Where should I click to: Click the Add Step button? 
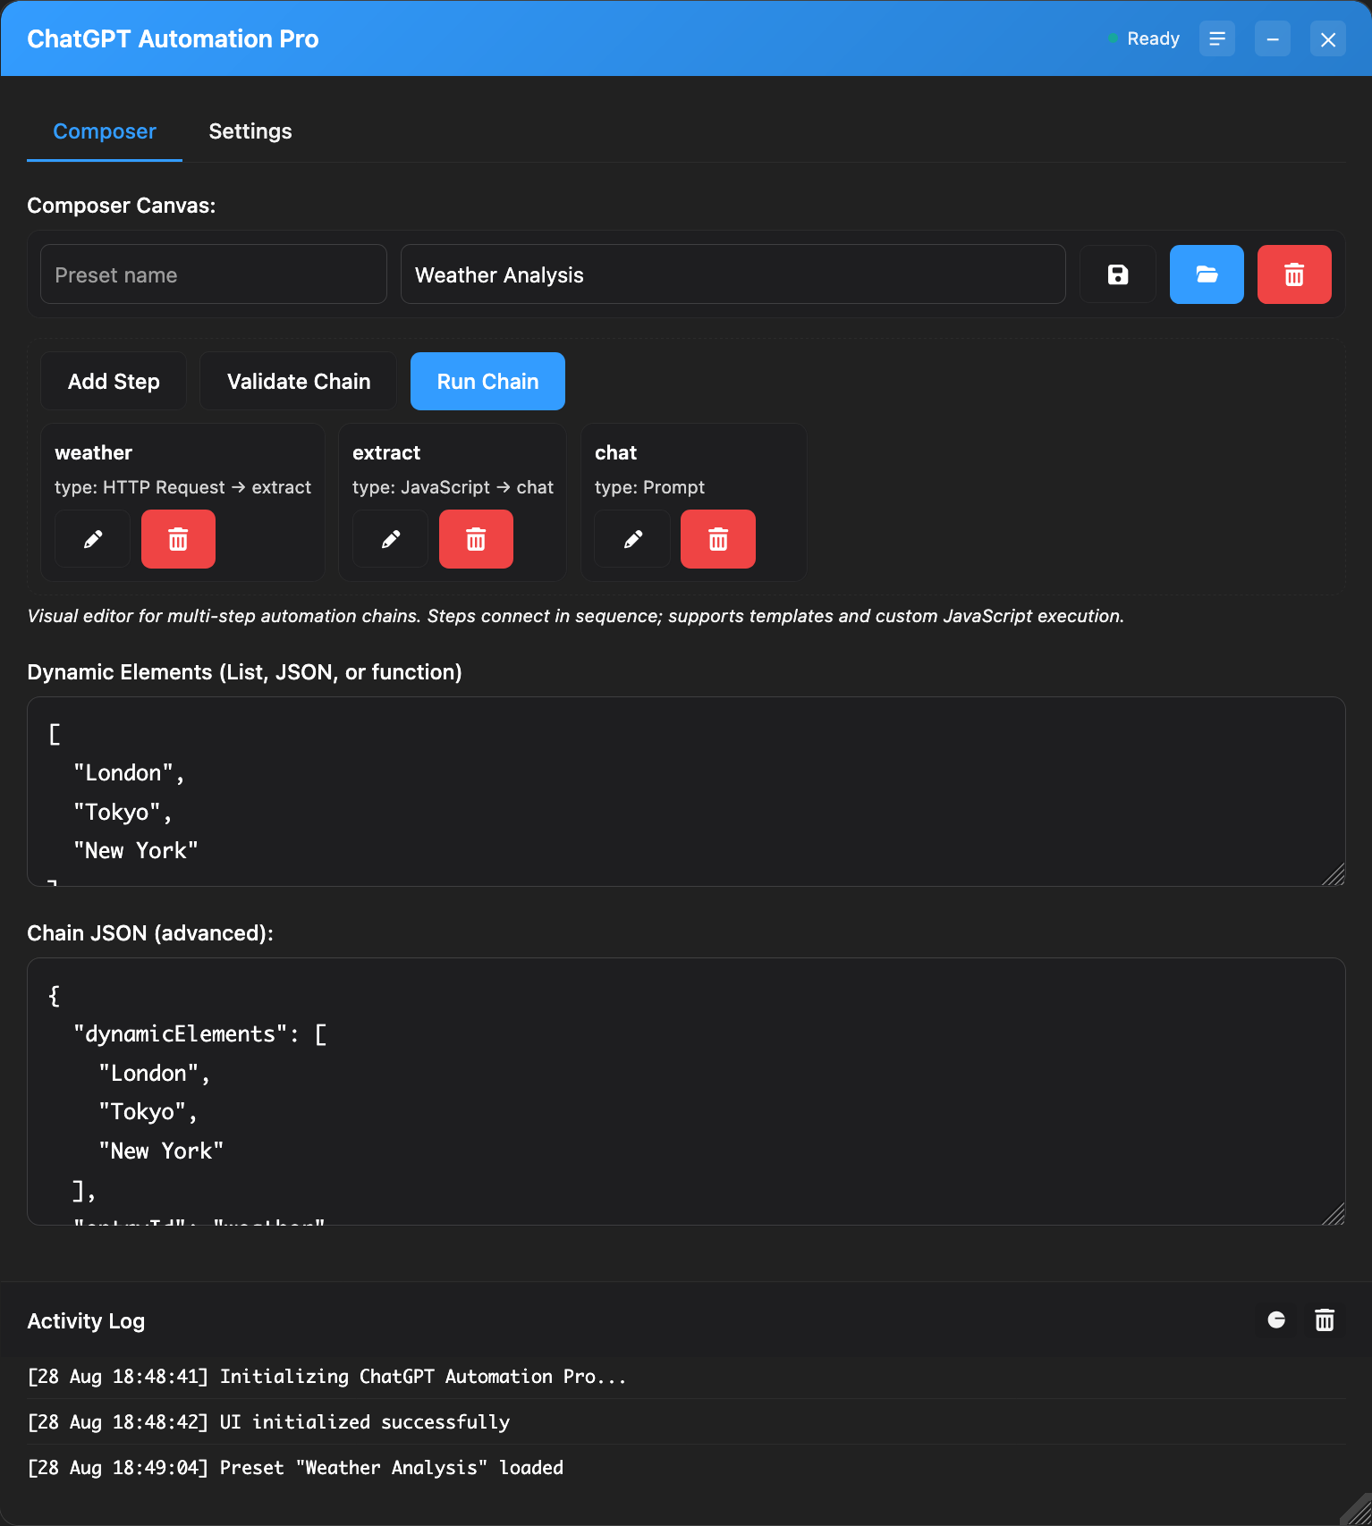114,382
